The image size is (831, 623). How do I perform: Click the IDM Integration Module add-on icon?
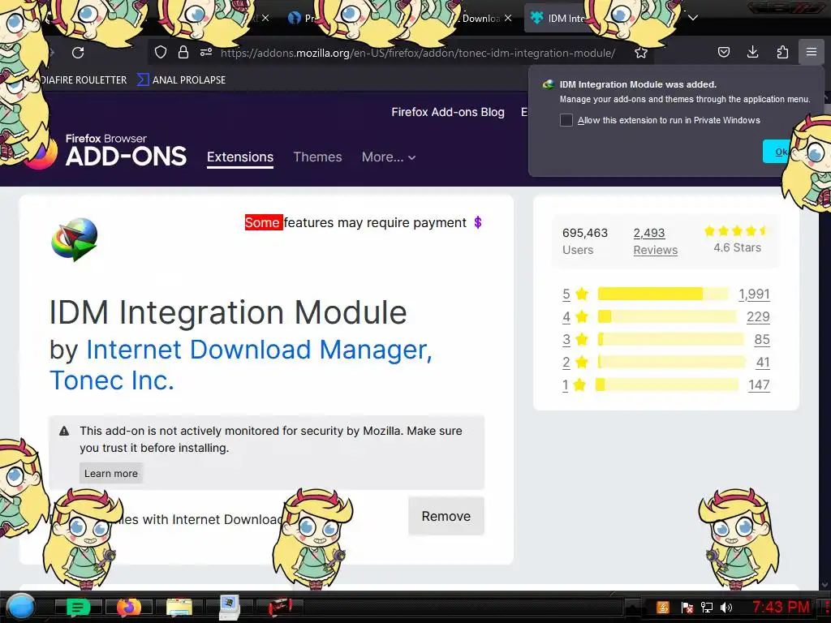click(74, 239)
